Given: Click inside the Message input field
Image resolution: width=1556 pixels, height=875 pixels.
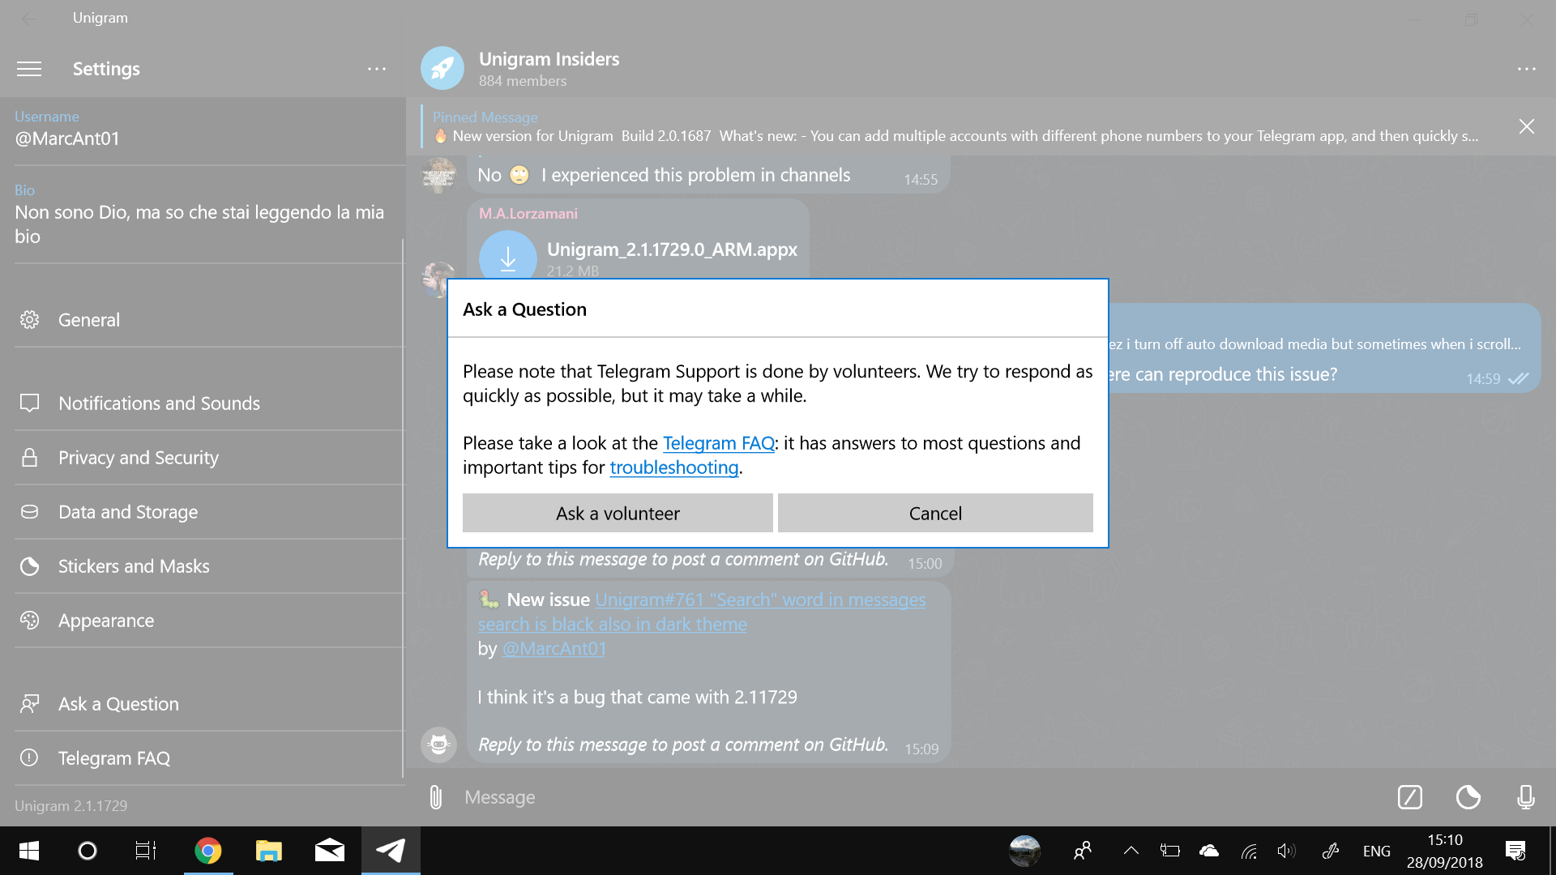Looking at the screenshot, I should [729, 796].
